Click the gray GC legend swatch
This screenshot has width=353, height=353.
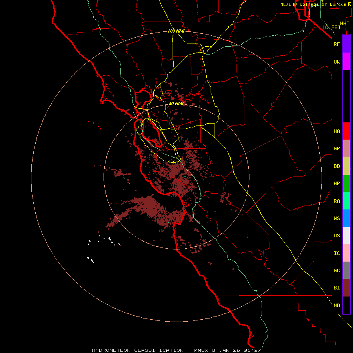(346, 270)
